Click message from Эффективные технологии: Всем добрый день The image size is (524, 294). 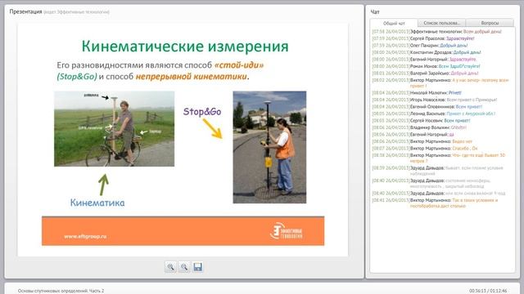click(436, 31)
